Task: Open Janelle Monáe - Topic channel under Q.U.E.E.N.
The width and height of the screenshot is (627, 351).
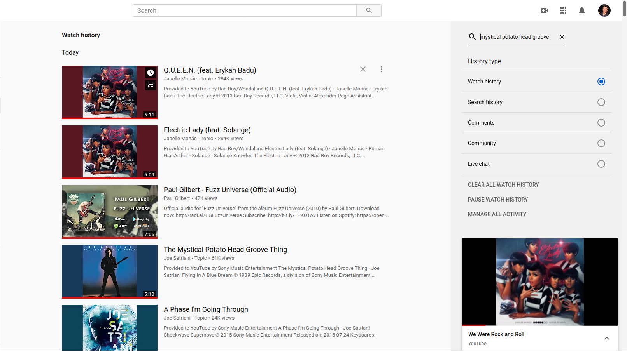Action: 188,79
